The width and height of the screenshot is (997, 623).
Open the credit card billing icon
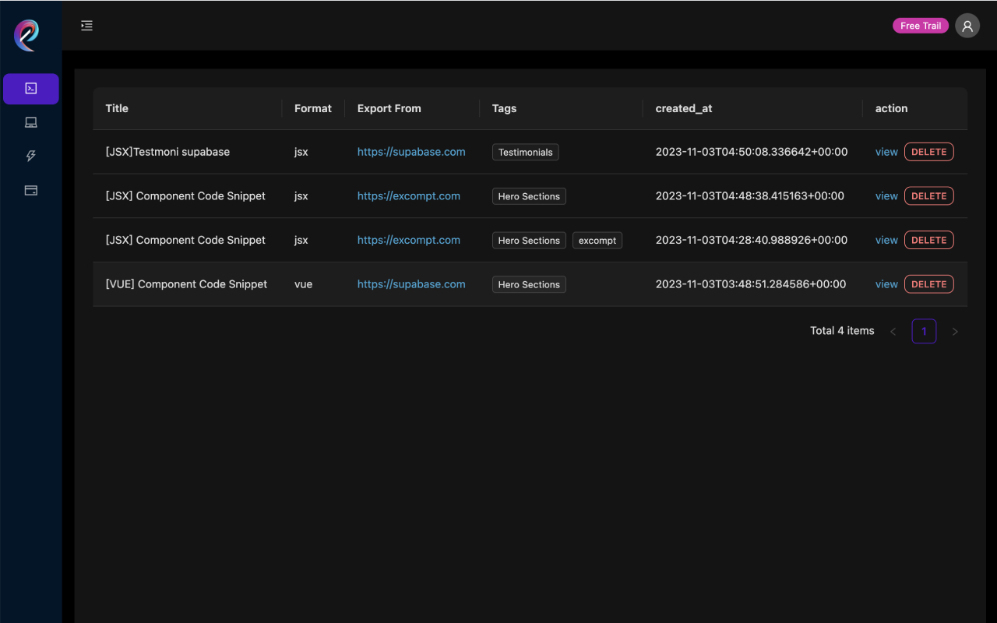click(x=31, y=190)
